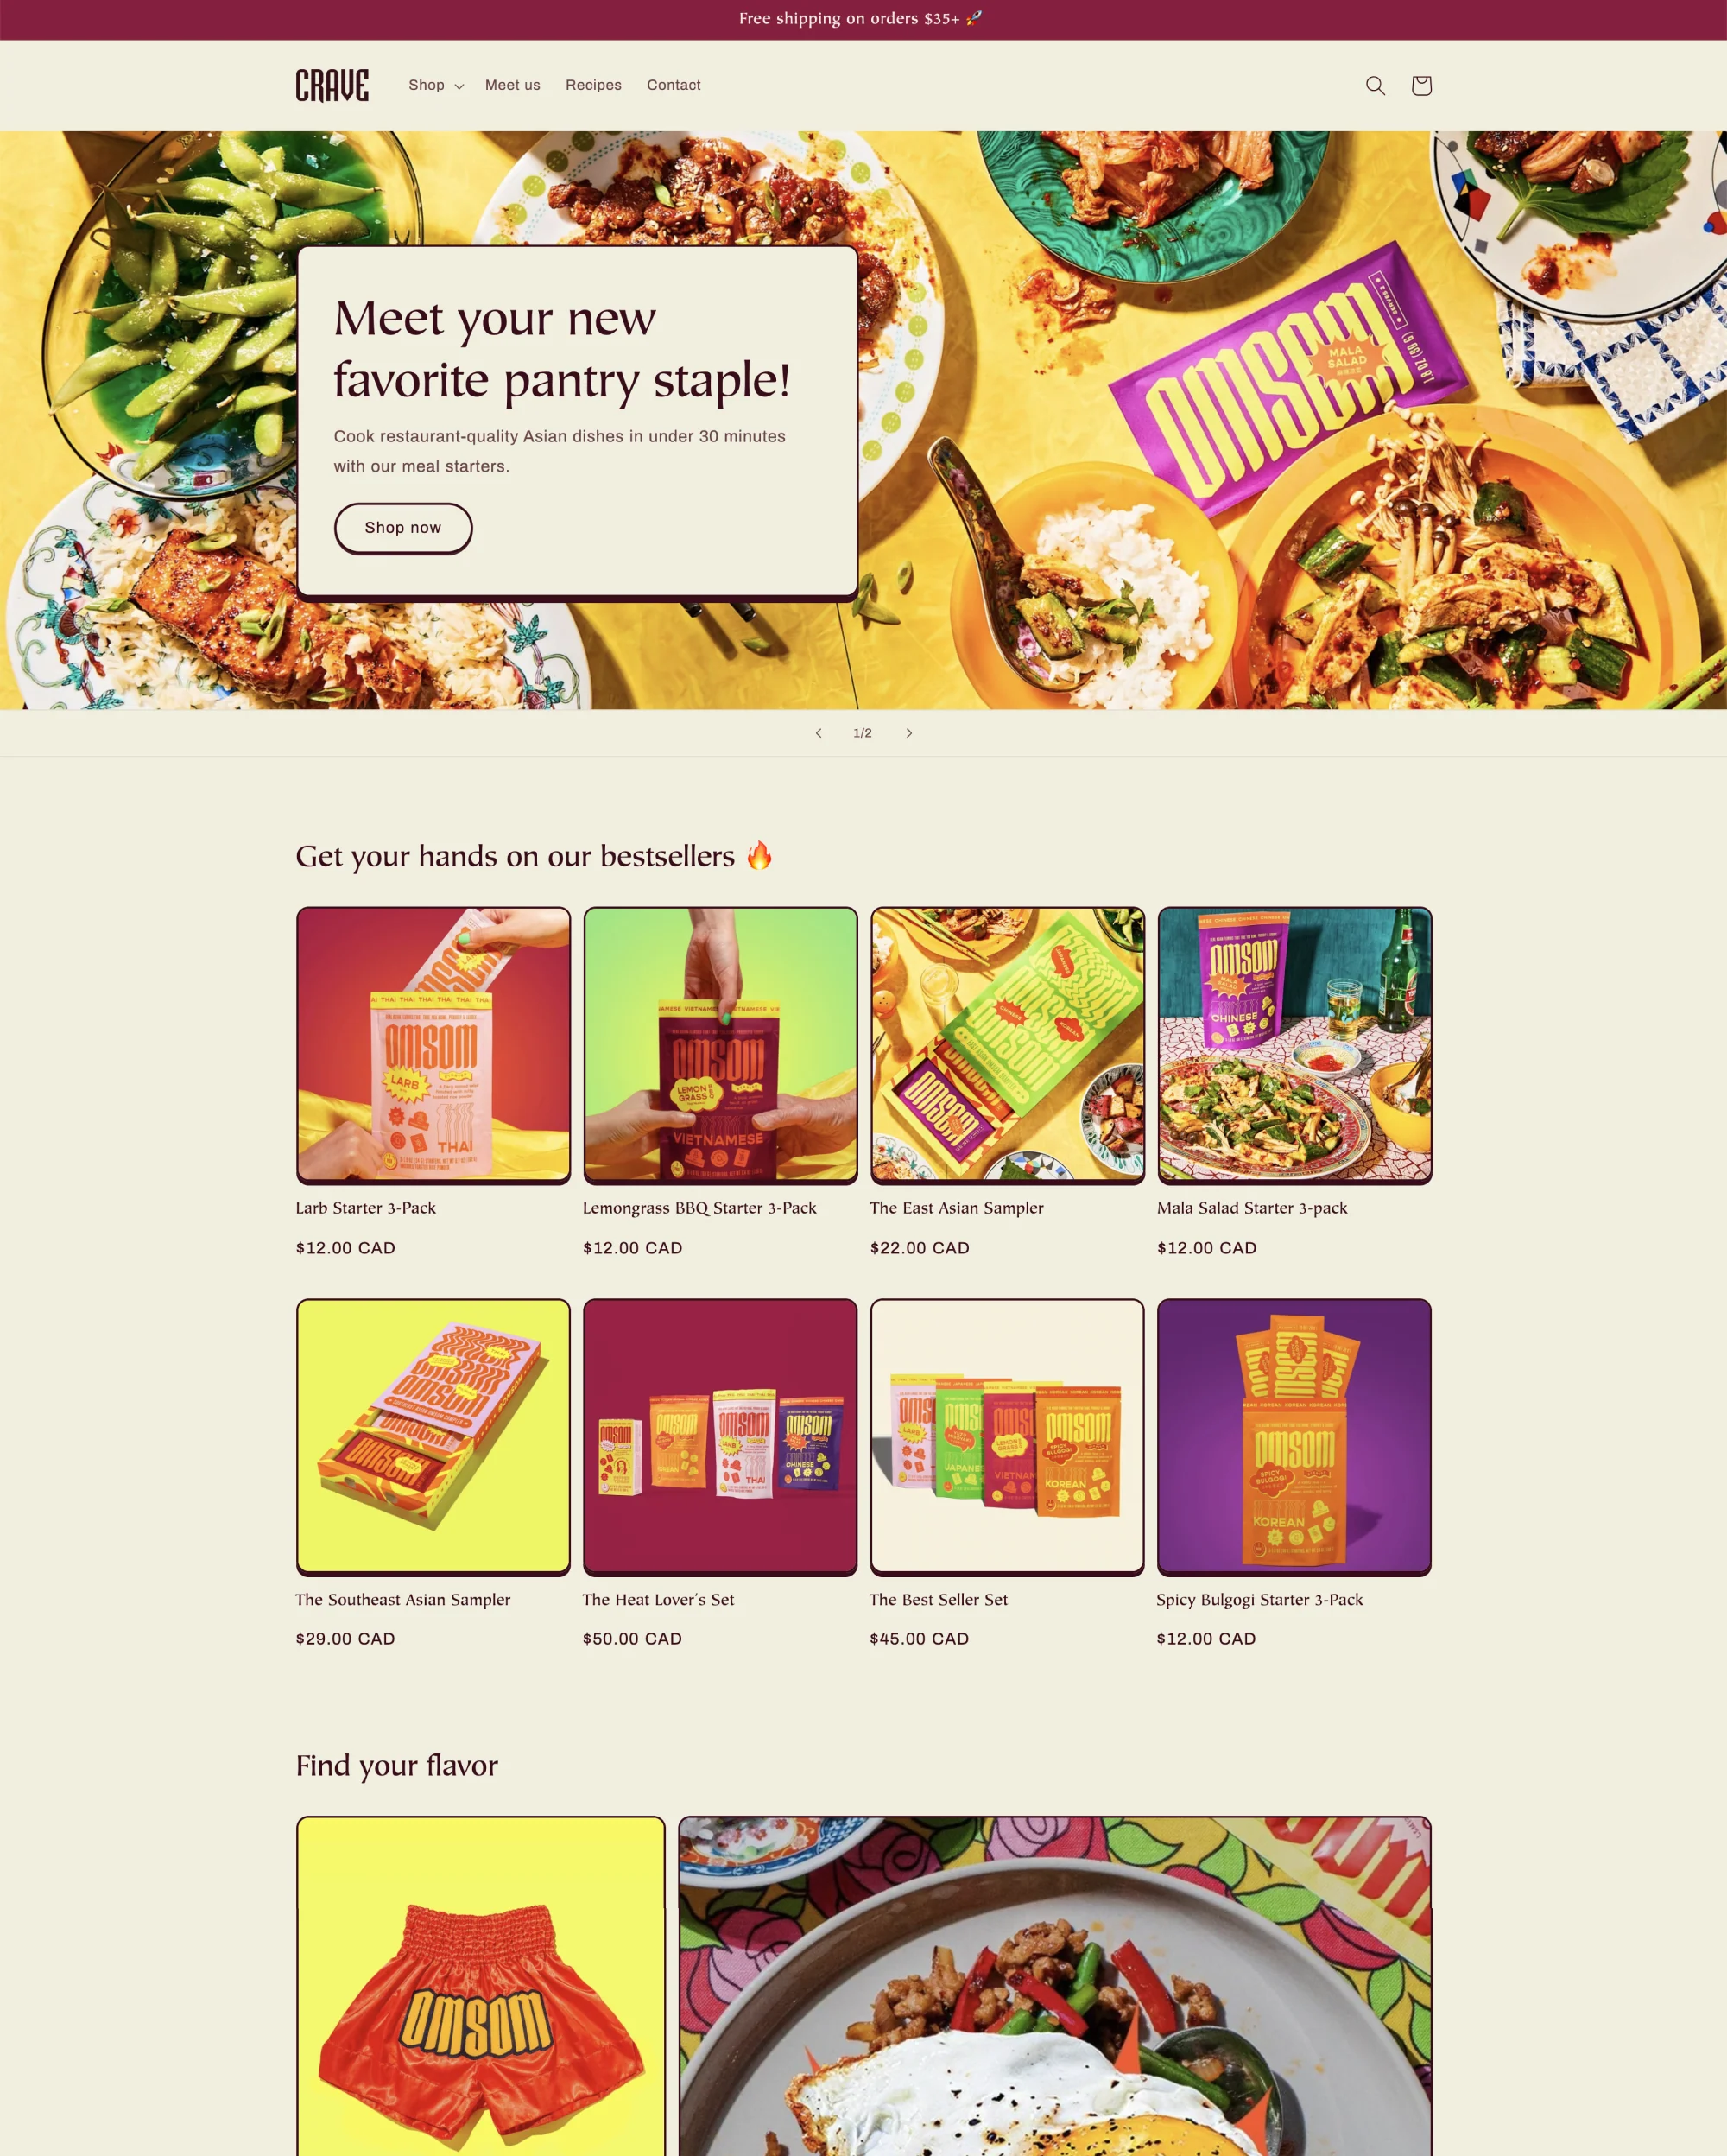Image resolution: width=1727 pixels, height=2156 pixels.
Task: Click the CRAVE logo in the top left
Action: tap(330, 85)
